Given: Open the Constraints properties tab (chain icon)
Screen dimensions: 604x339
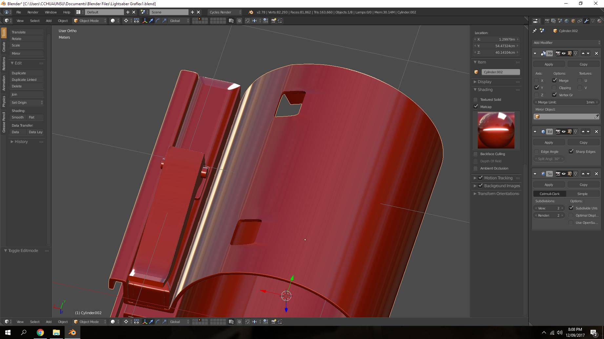Looking at the screenshot, I should (x=580, y=21).
